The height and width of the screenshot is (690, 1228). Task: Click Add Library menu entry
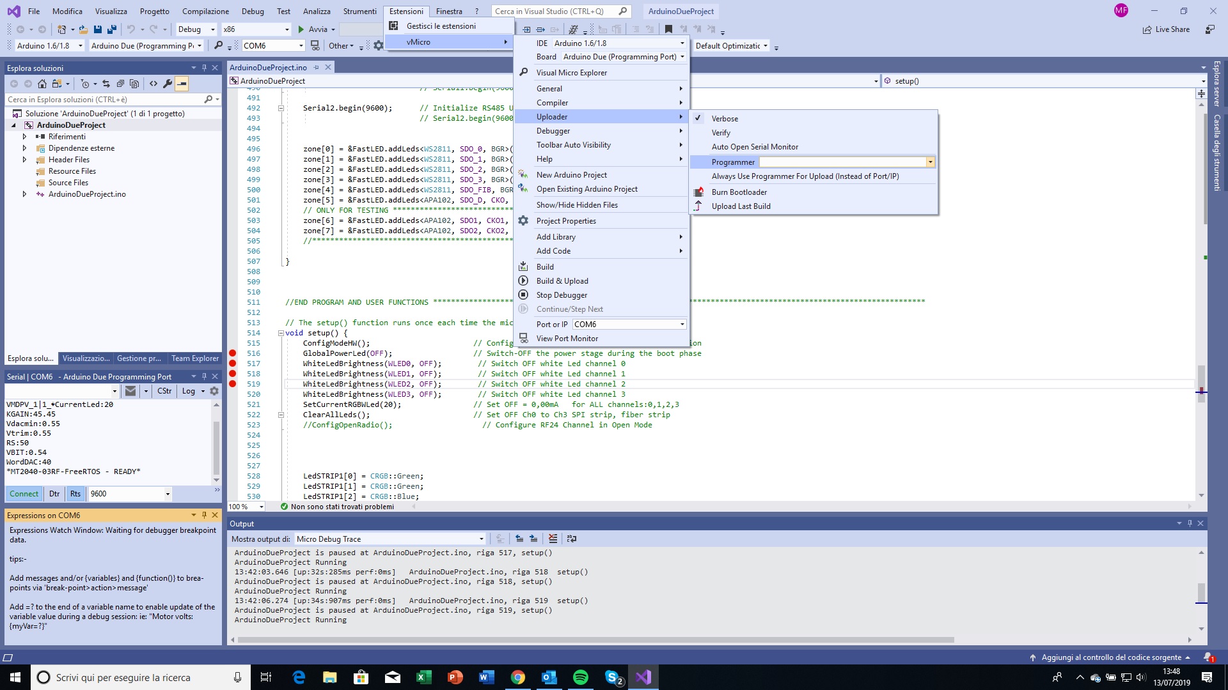coord(601,236)
